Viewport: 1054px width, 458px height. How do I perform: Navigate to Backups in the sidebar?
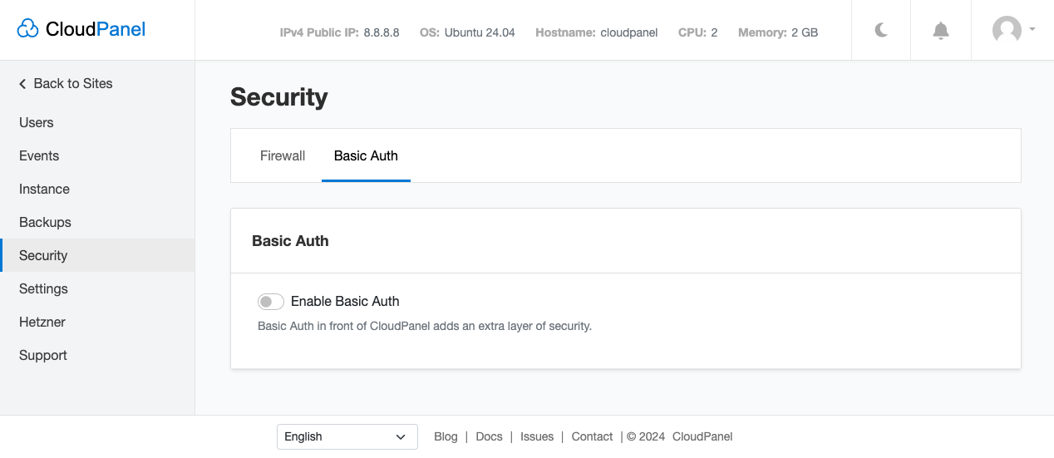[x=46, y=223]
